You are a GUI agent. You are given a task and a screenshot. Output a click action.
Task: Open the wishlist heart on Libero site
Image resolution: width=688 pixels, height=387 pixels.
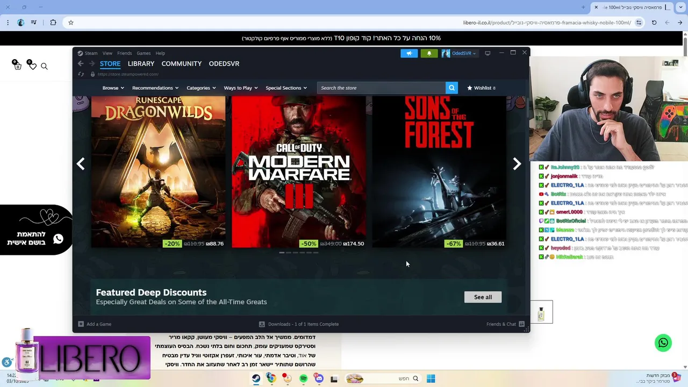tap(32, 66)
